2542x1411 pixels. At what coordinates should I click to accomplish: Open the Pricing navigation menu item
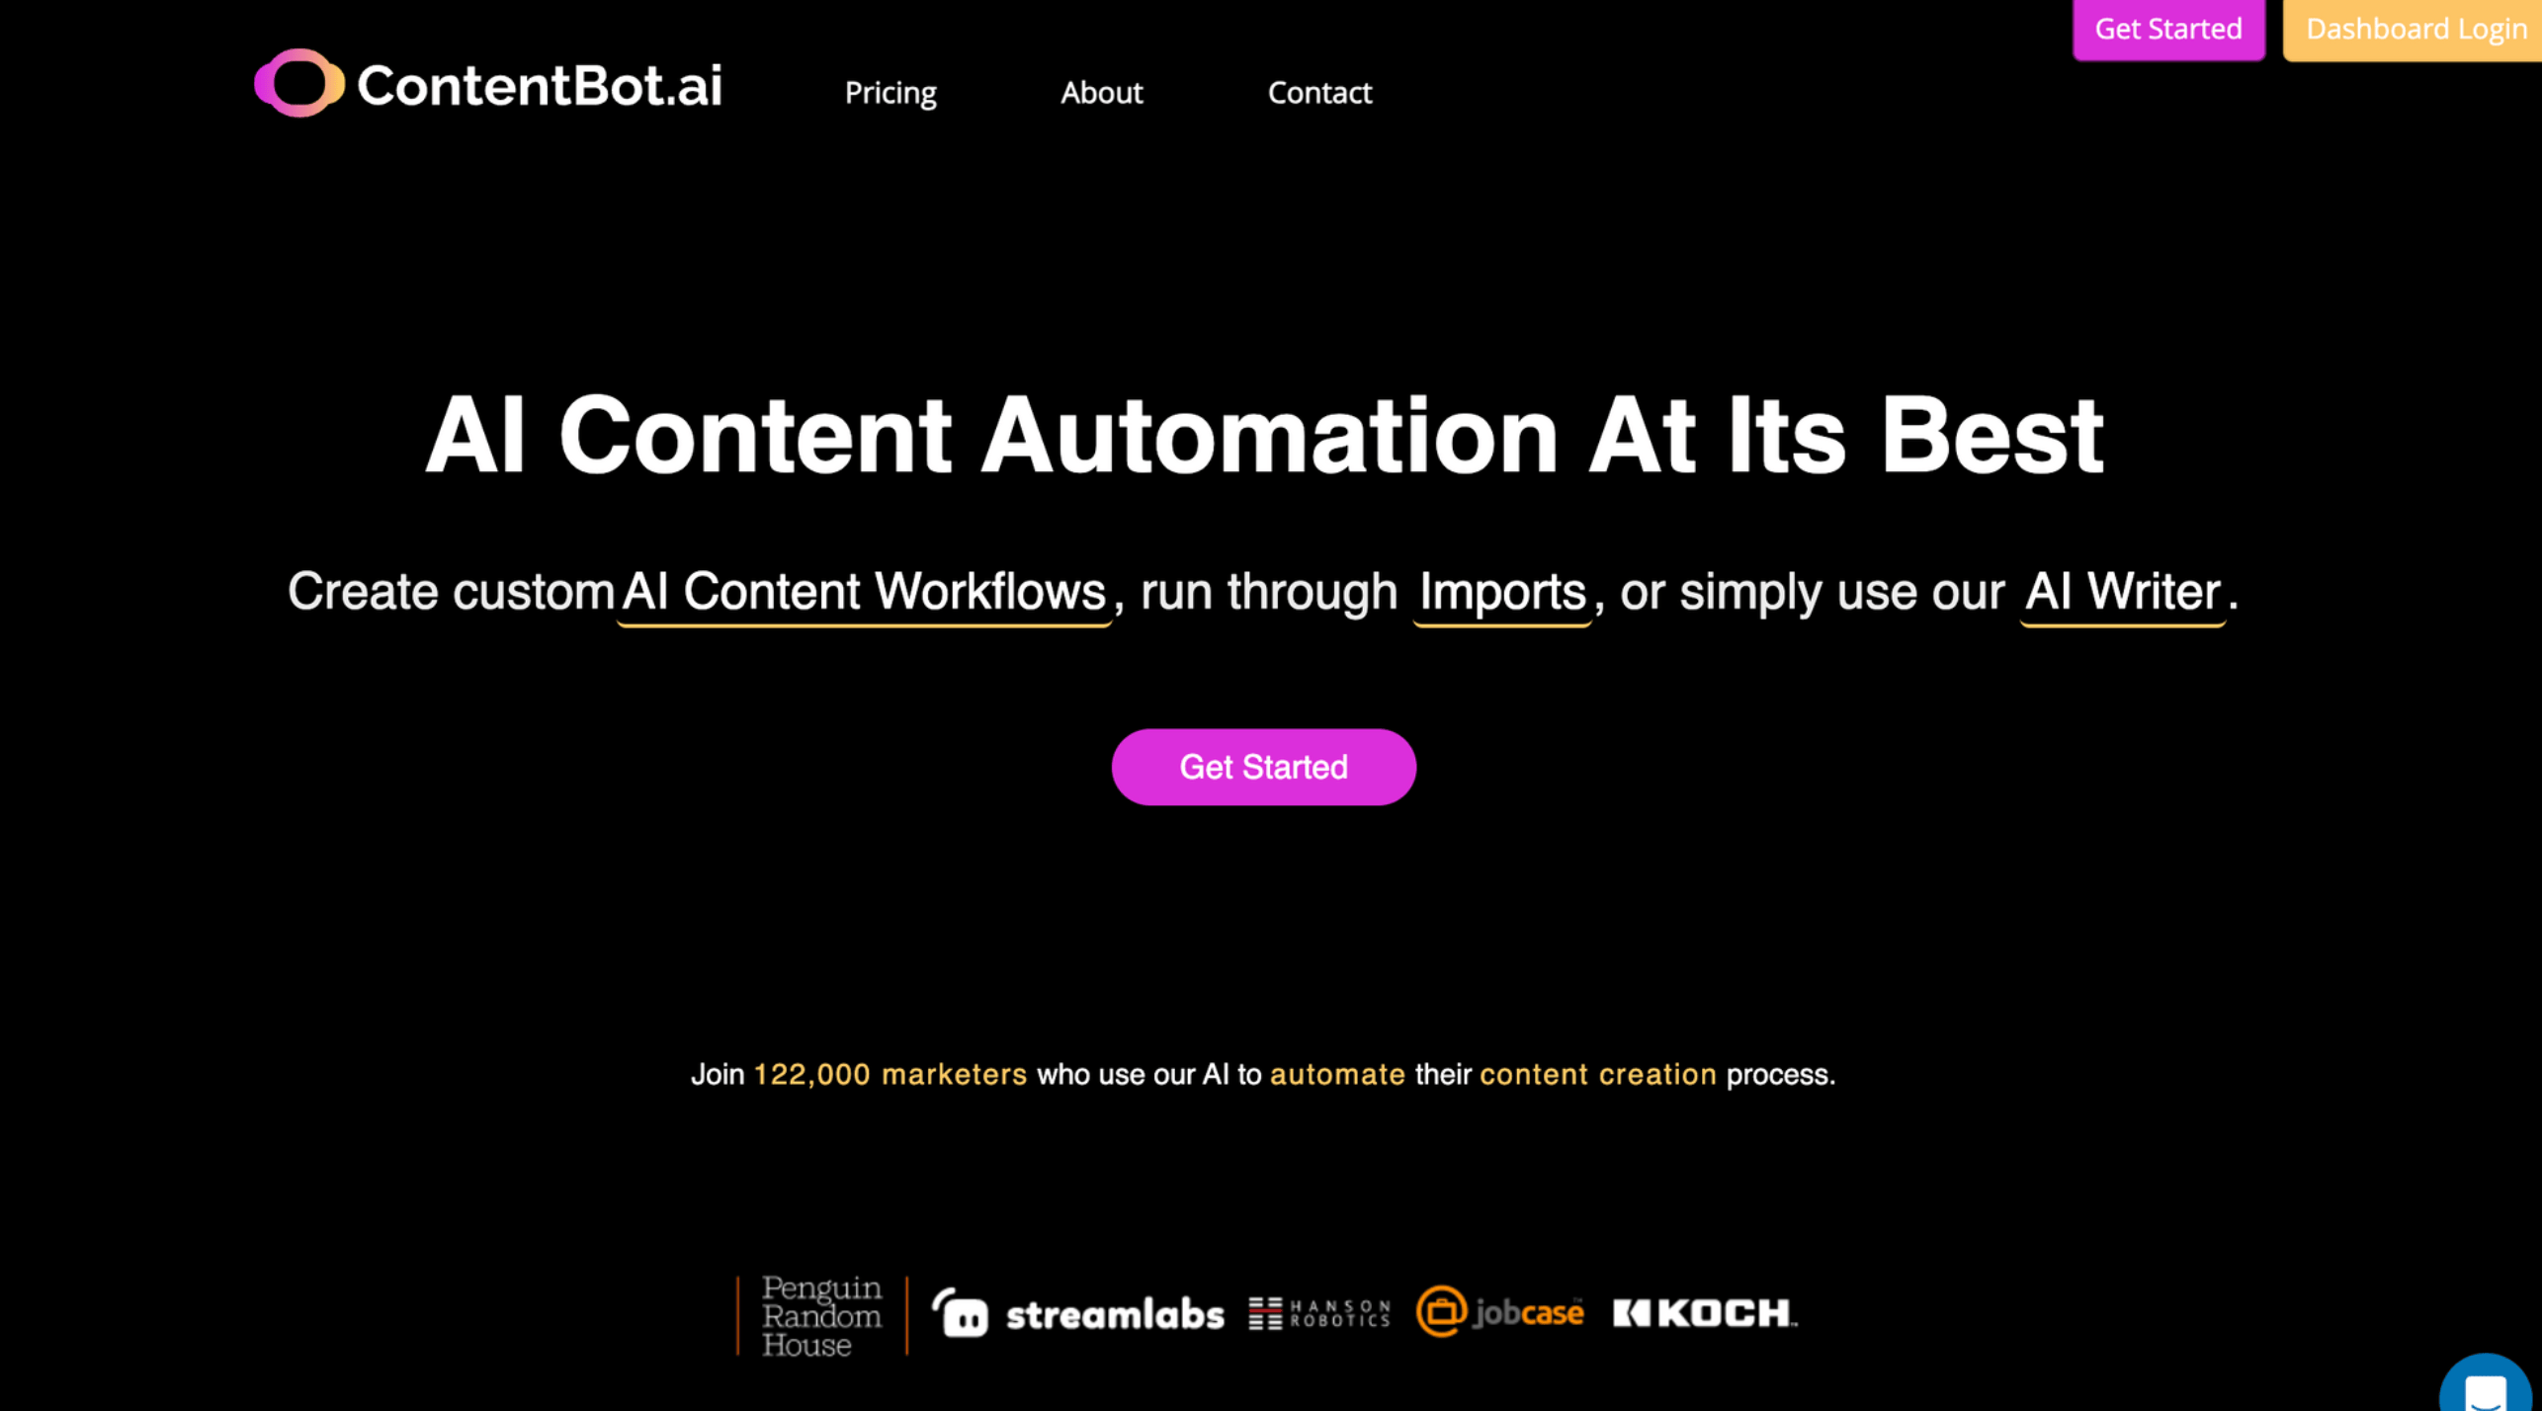(890, 92)
